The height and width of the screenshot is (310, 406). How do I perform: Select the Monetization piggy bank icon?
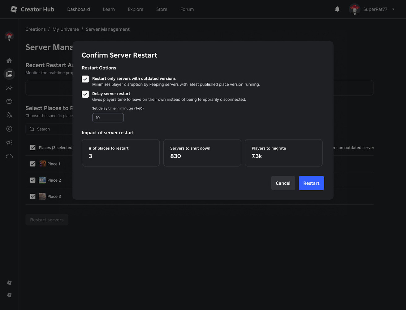(9, 101)
